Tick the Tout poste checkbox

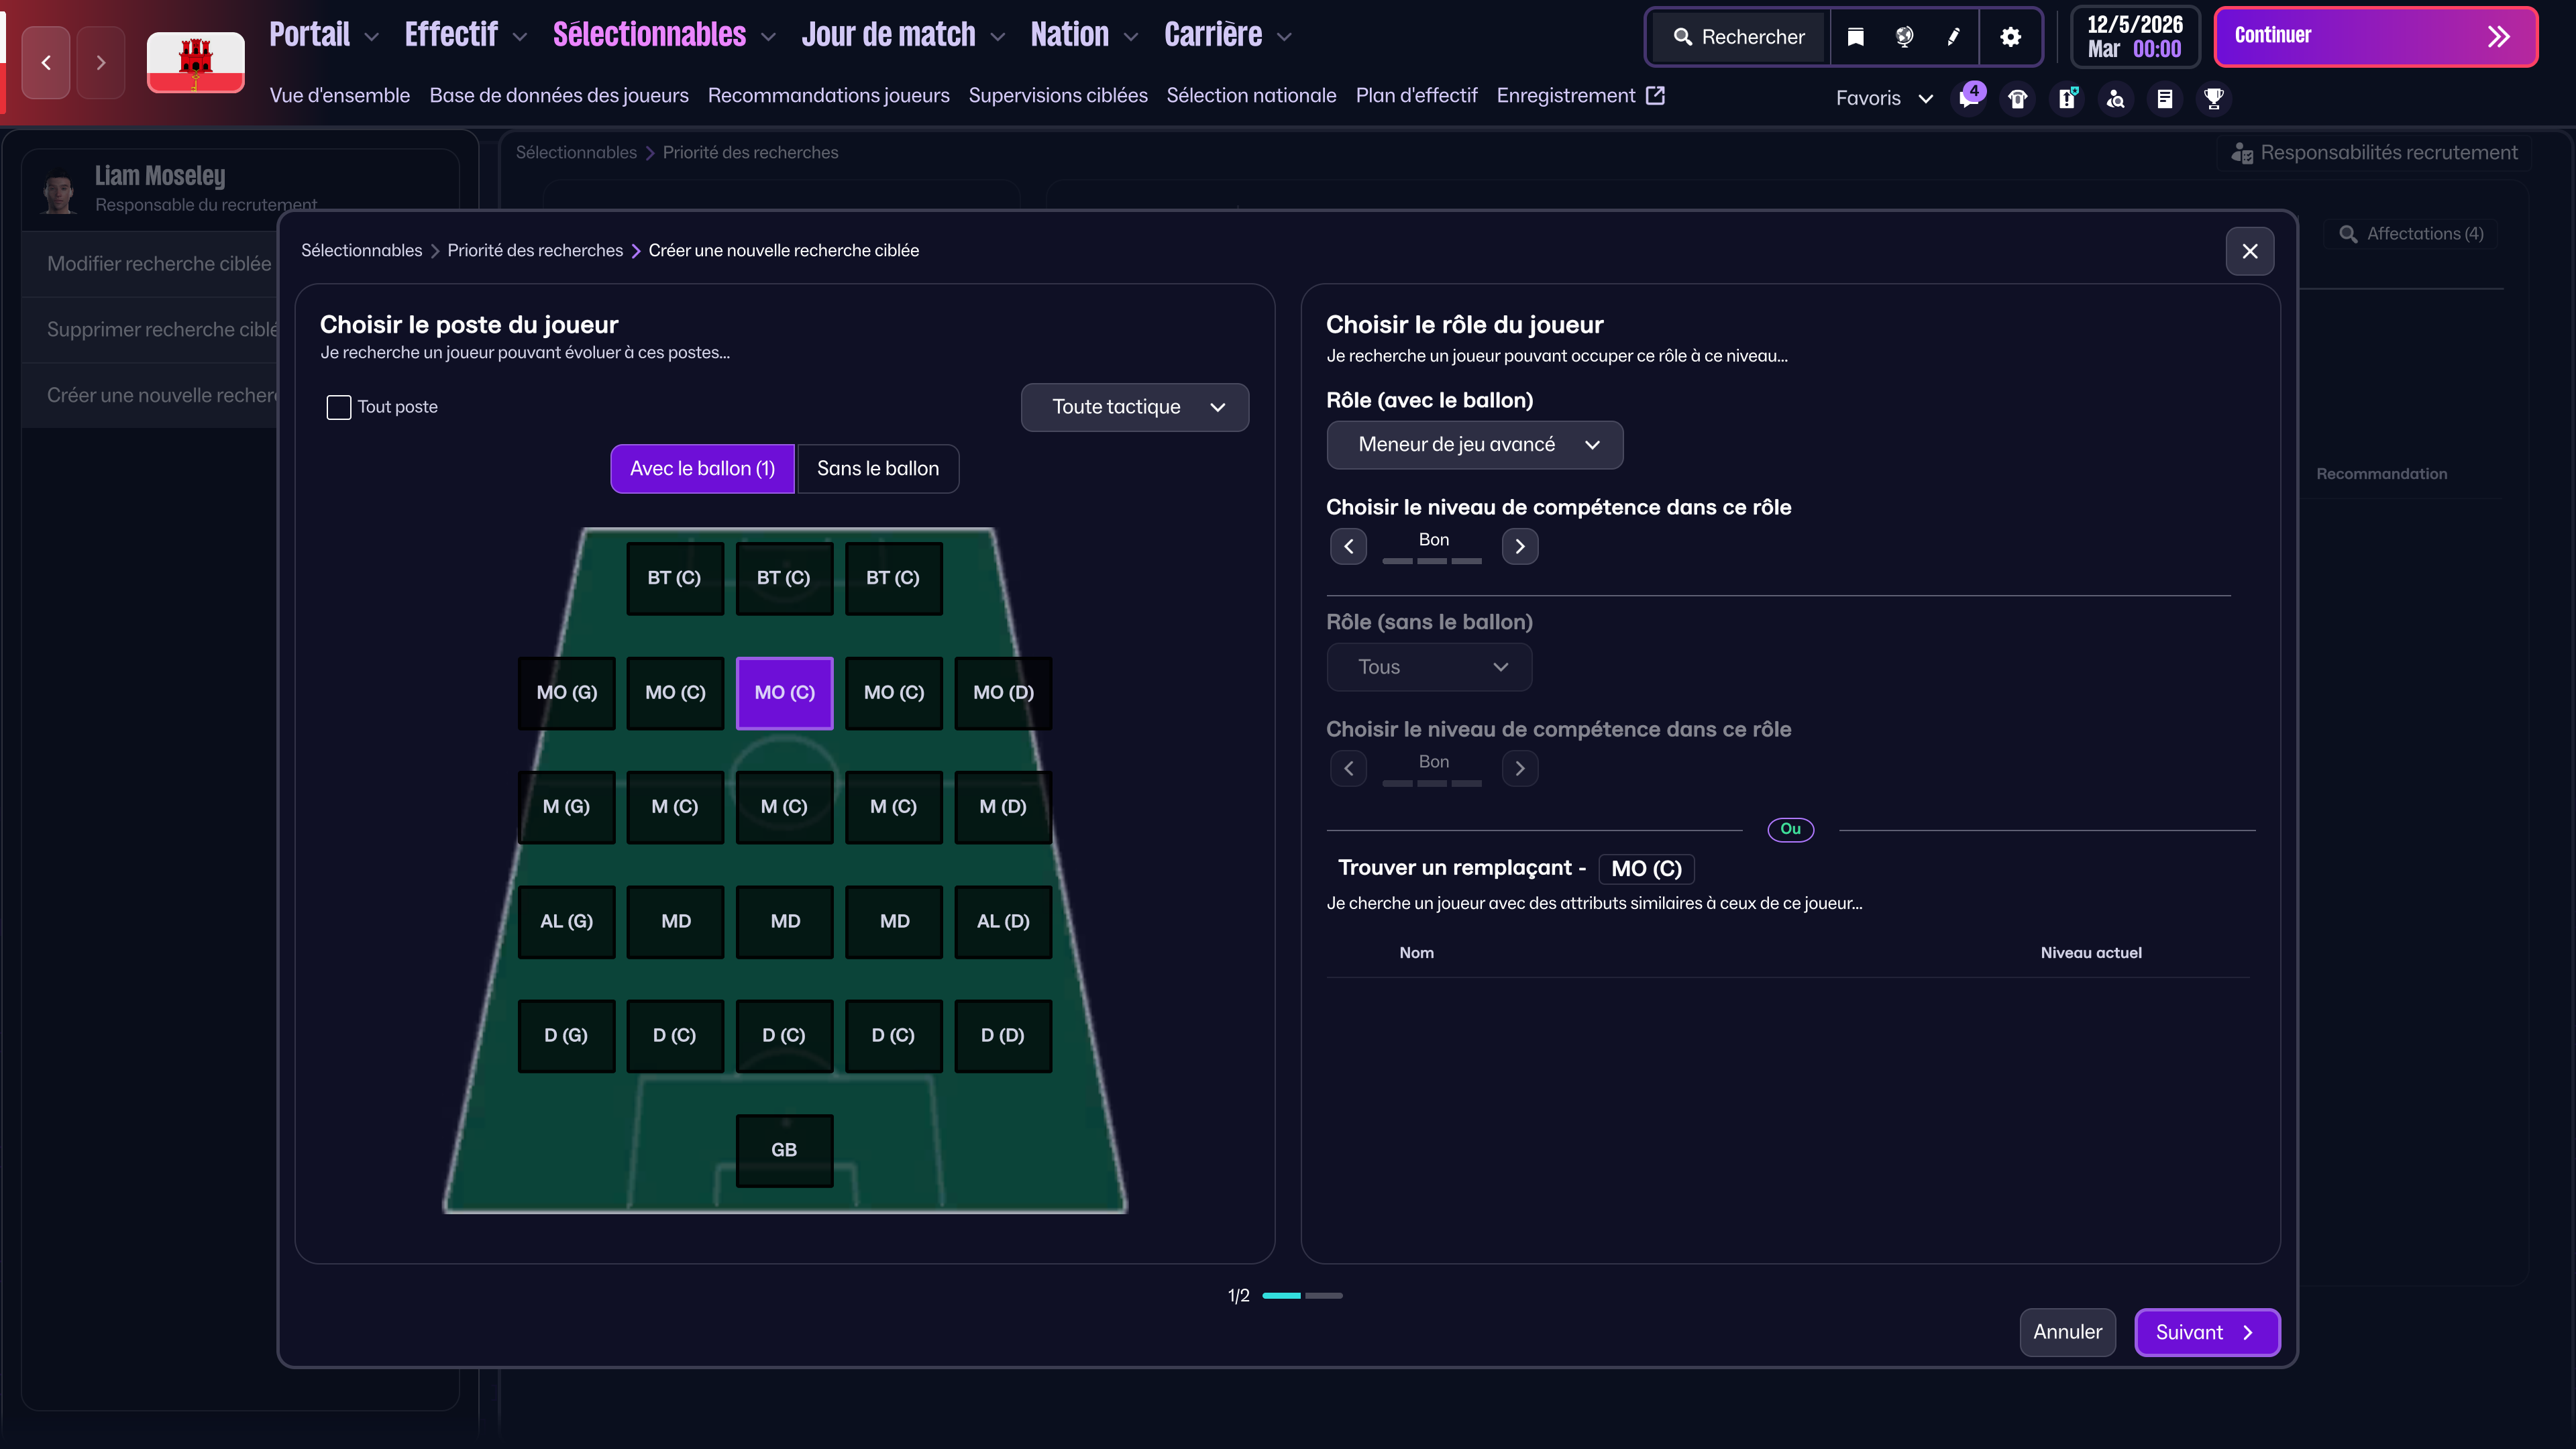339,407
